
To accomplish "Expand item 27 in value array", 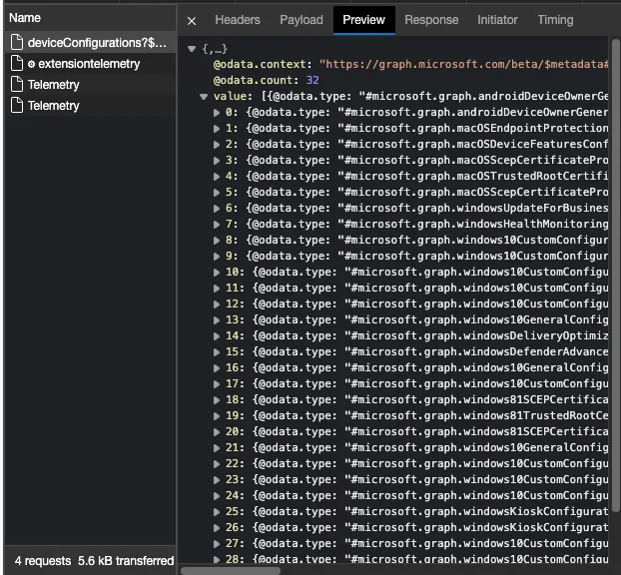I will pos(217,544).
